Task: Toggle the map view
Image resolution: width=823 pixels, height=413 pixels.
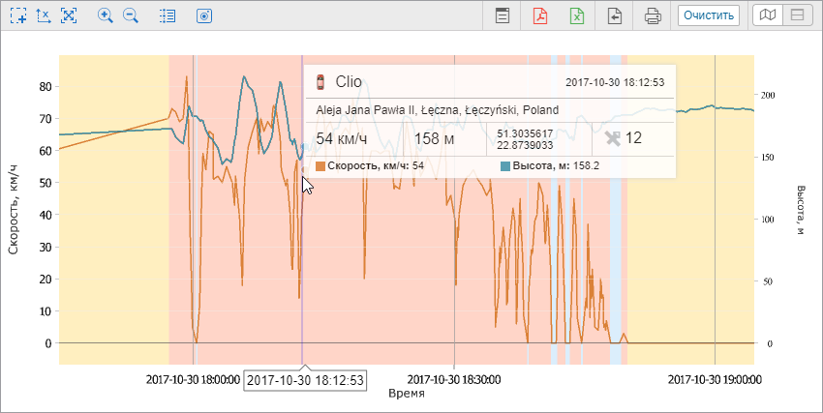Action: pos(767,15)
